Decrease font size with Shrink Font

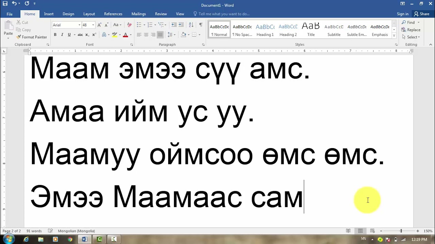click(x=106, y=25)
